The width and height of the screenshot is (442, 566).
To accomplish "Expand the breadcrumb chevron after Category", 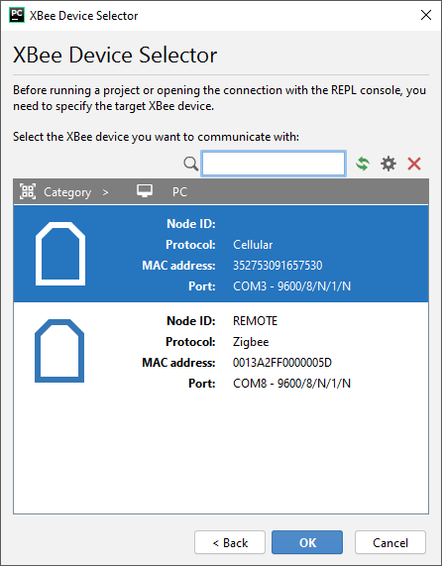I will pos(105,192).
